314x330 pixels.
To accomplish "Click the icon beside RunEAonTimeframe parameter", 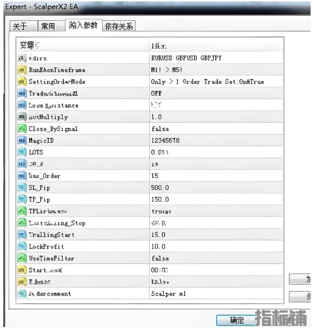I will pyautogui.click(x=22, y=70).
